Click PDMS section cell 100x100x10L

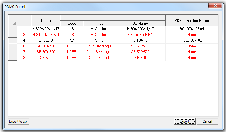(x=191, y=41)
